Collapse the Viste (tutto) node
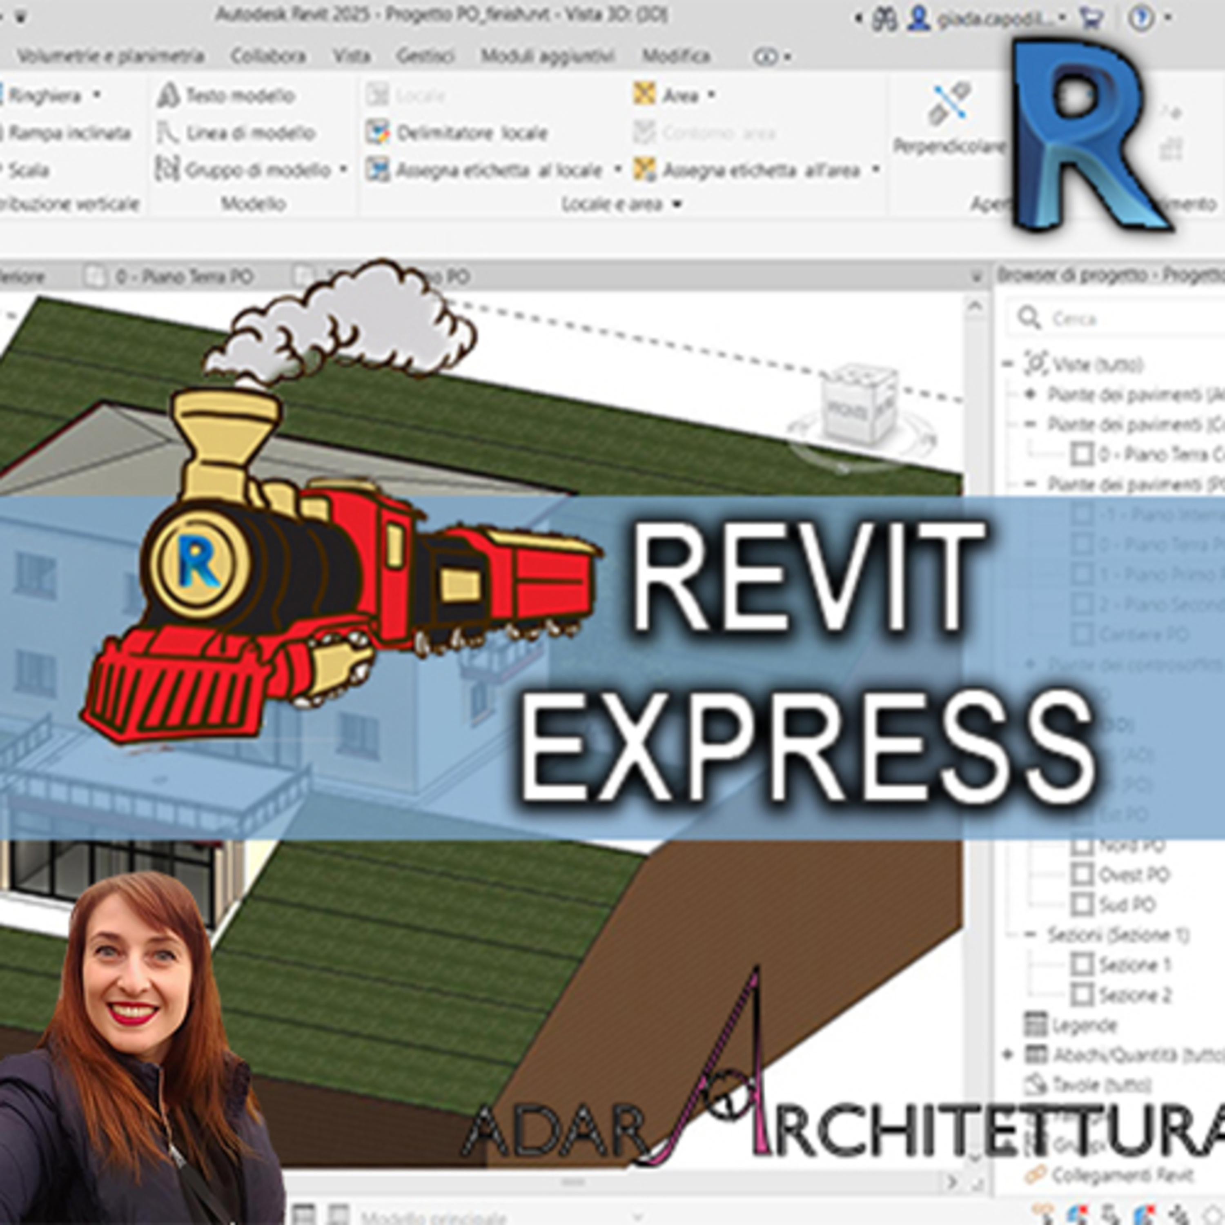Image resolution: width=1225 pixels, height=1225 pixels. click(1008, 364)
